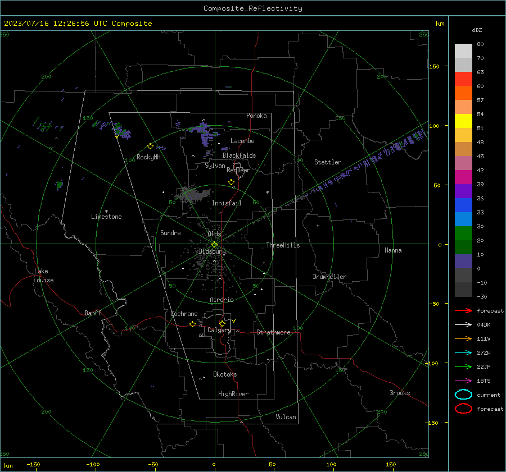Click the Brooks label
Screen dimensions: 506x472
click(400, 393)
